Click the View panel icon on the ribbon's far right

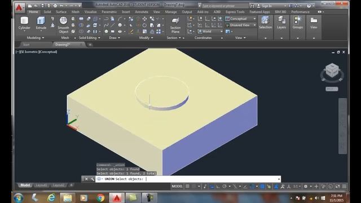point(314,20)
